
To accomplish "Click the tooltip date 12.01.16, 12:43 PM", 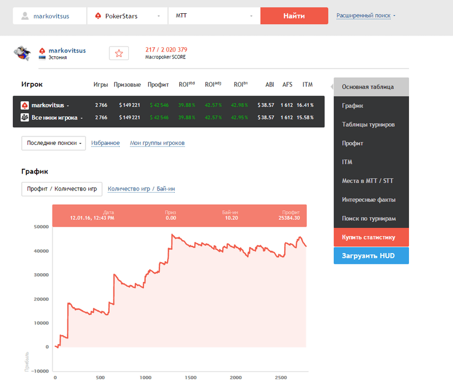I will [92, 218].
